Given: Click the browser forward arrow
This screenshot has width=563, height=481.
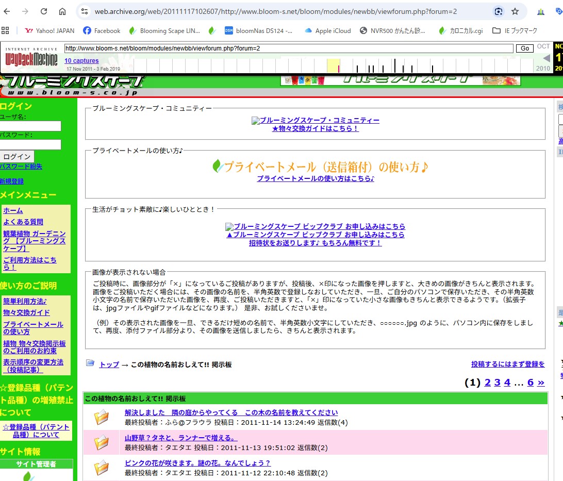Looking at the screenshot, I should (x=25, y=11).
